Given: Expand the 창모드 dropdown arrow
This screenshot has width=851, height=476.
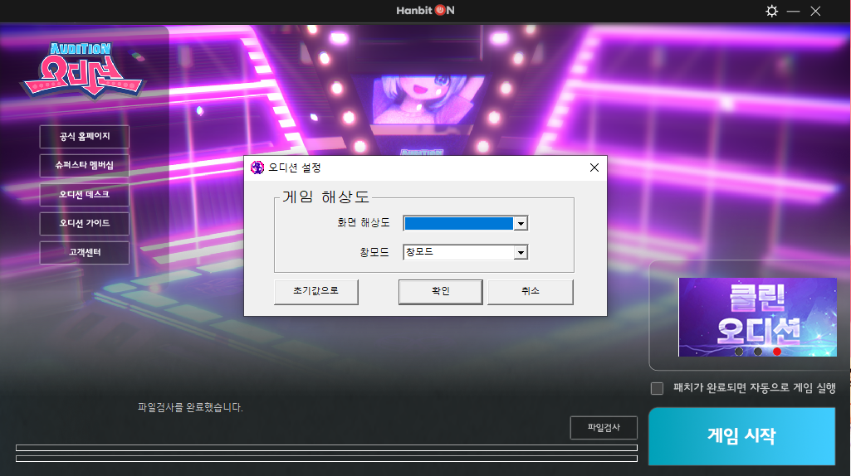Looking at the screenshot, I should click(521, 252).
